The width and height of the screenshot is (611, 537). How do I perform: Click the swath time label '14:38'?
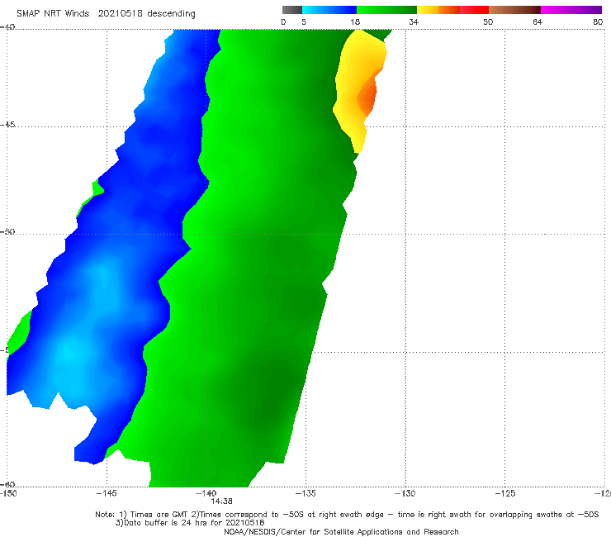222,501
